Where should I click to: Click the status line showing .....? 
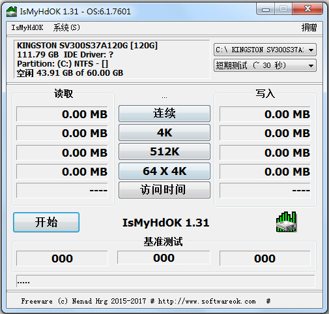click(165, 281)
